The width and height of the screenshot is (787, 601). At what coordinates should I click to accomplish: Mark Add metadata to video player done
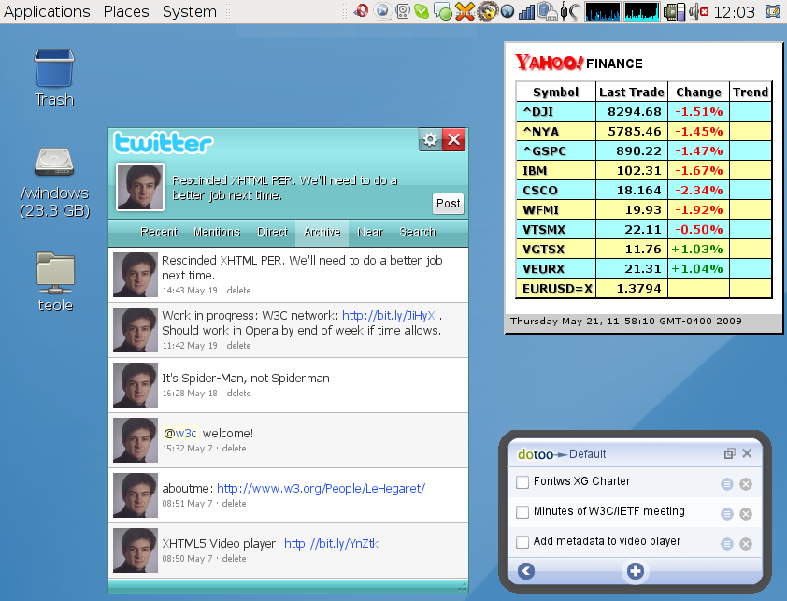coord(523,542)
